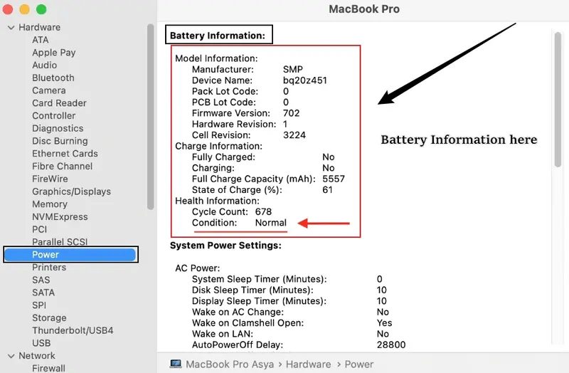Open Apple Pay in the sidebar
569x373 pixels.
[54, 53]
